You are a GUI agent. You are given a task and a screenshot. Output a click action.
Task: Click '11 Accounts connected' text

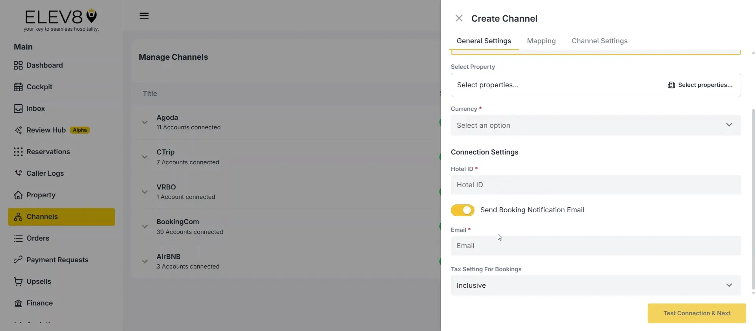pos(189,127)
